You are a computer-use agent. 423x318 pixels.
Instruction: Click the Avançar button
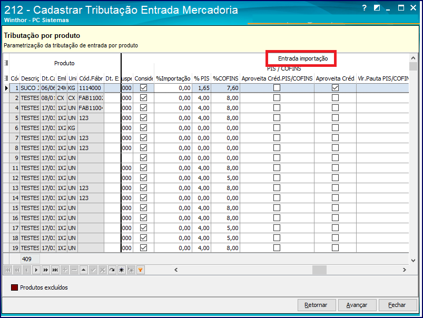point(357,305)
